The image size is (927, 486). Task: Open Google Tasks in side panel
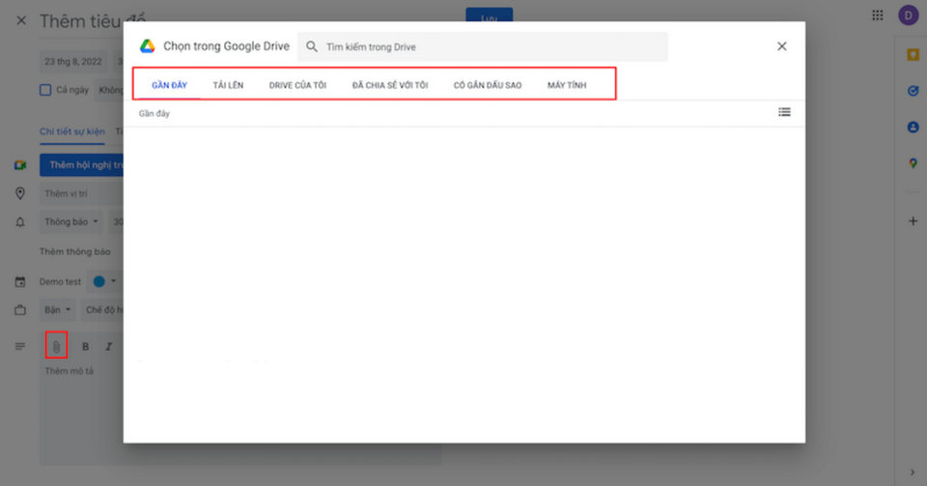pos(913,91)
